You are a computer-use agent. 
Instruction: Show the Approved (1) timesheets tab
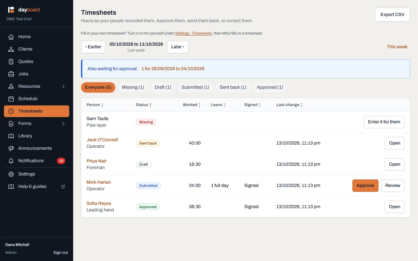tap(270, 87)
